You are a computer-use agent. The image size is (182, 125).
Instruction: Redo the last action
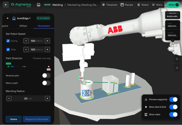(x=177, y=68)
